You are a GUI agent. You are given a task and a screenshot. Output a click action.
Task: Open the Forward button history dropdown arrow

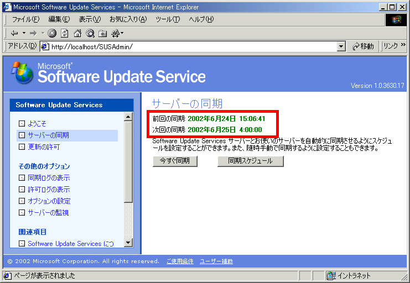click(x=43, y=33)
